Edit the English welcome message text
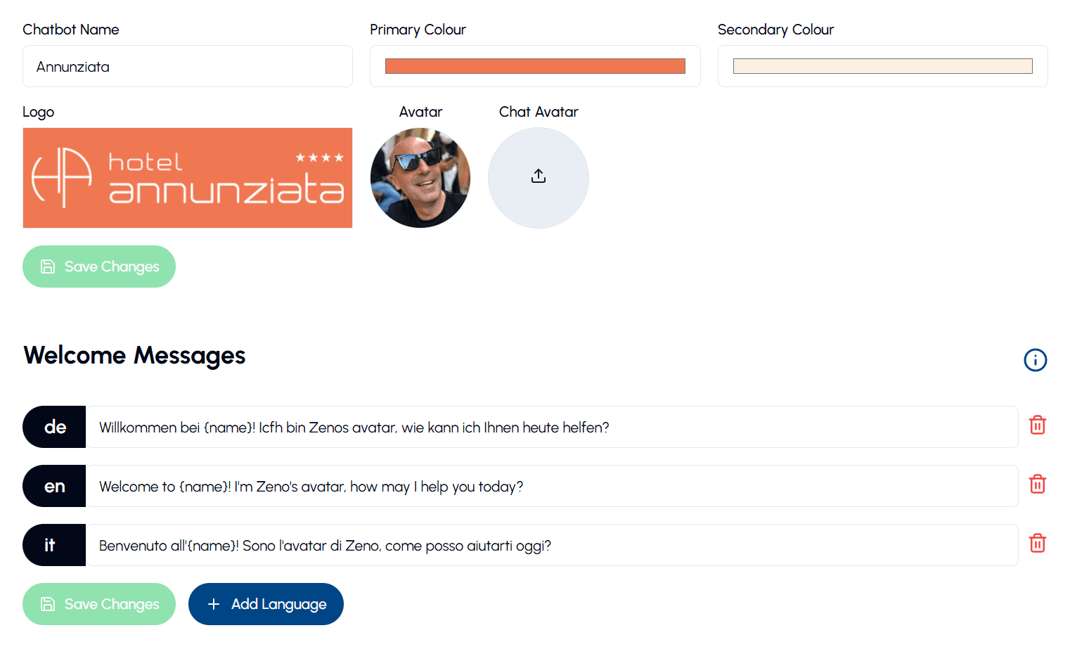This screenshot has width=1070, height=654. tap(551, 487)
